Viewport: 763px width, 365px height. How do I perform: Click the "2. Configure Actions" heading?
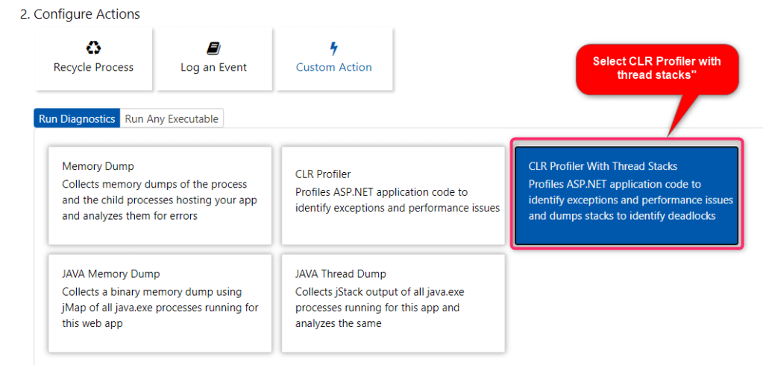80,14
